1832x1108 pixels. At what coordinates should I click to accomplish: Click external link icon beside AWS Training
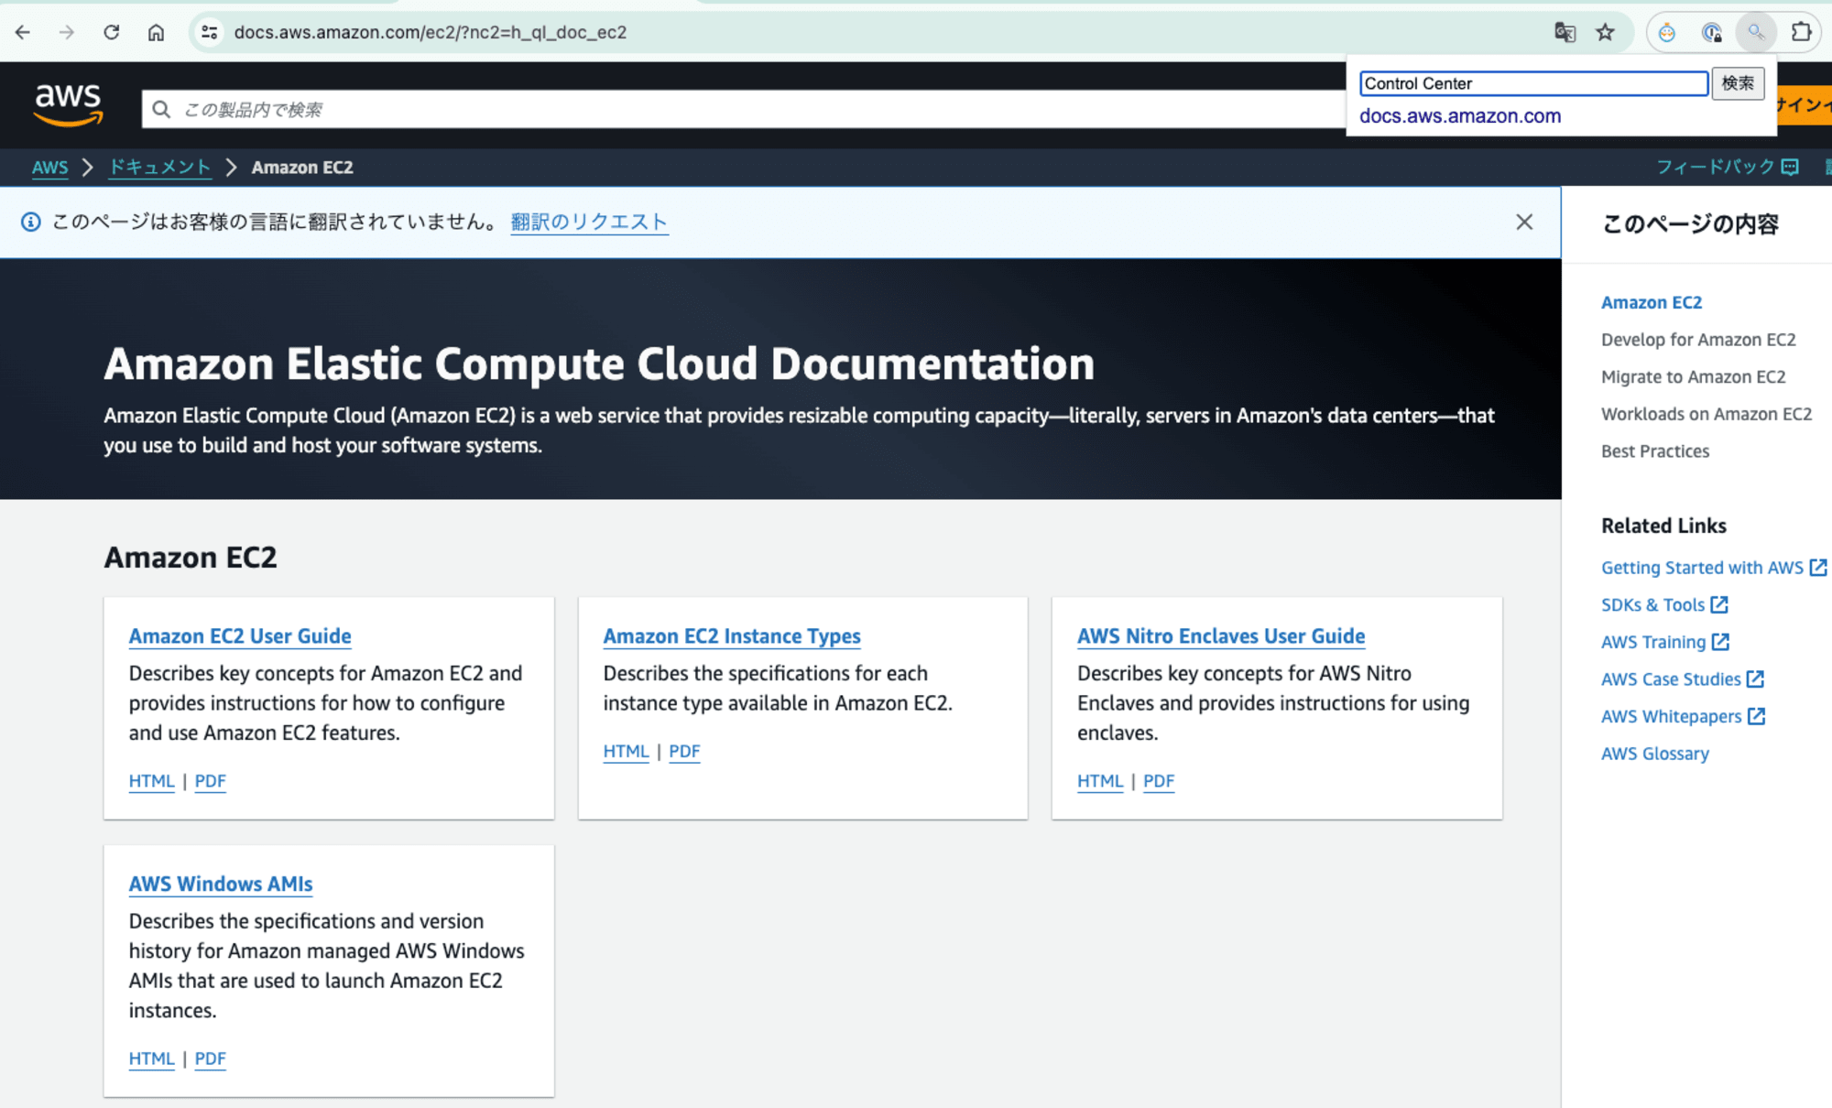(x=1721, y=642)
